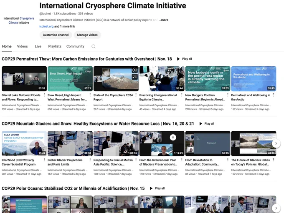The width and height of the screenshot is (284, 213).
Task: Open the 'and 1 more link' text
Action: click(65, 26)
